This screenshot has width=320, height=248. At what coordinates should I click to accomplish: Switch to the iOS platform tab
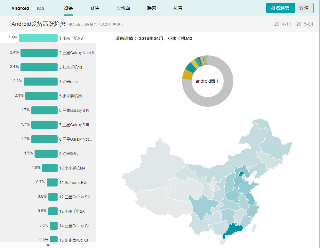[41, 8]
